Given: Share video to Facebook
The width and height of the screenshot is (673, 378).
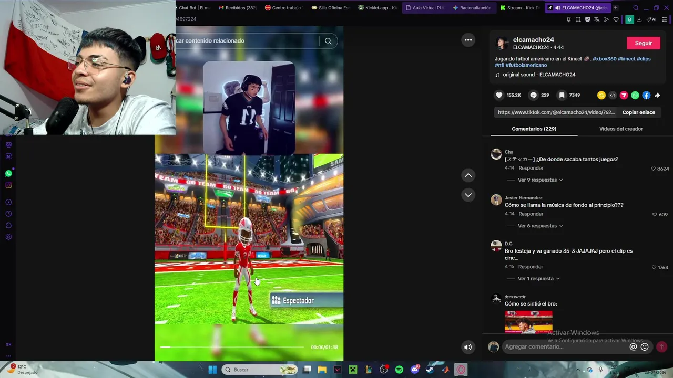Looking at the screenshot, I should click(x=646, y=95).
